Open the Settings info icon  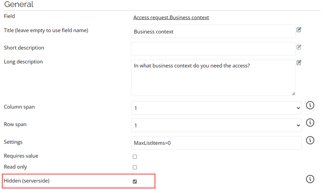pyautogui.click(x=310, y=140)
